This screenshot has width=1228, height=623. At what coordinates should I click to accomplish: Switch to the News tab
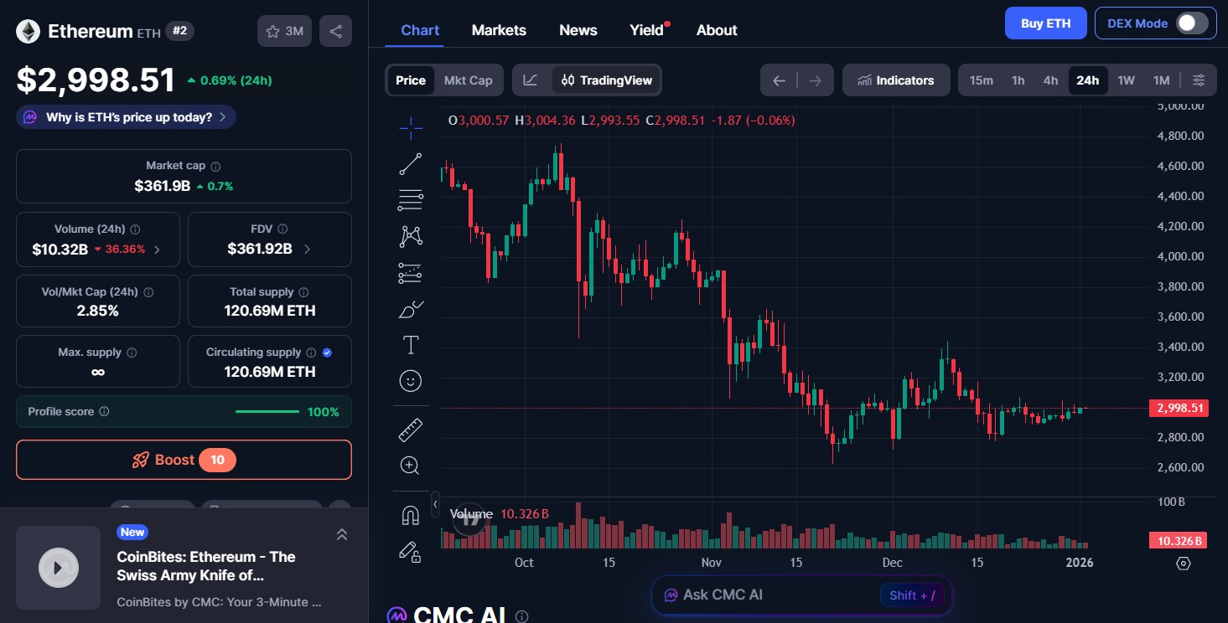[578, 29]
